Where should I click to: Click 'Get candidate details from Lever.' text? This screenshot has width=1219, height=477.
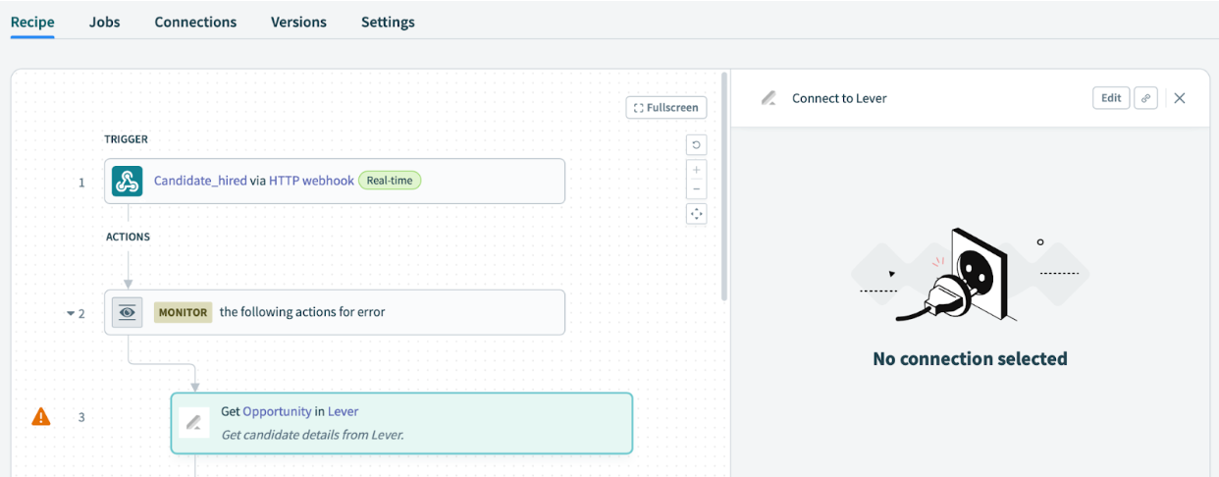(312, 435)
